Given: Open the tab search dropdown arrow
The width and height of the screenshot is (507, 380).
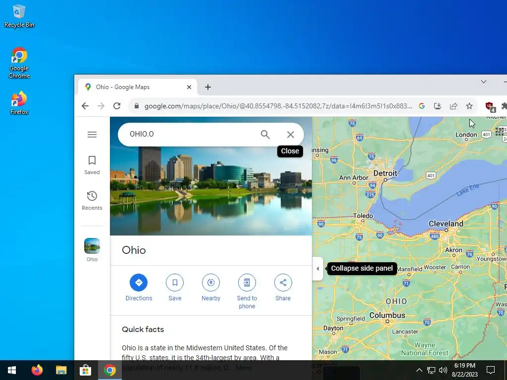Looking at the screenshot, I should pyautogui.click(x=484, y=82).
